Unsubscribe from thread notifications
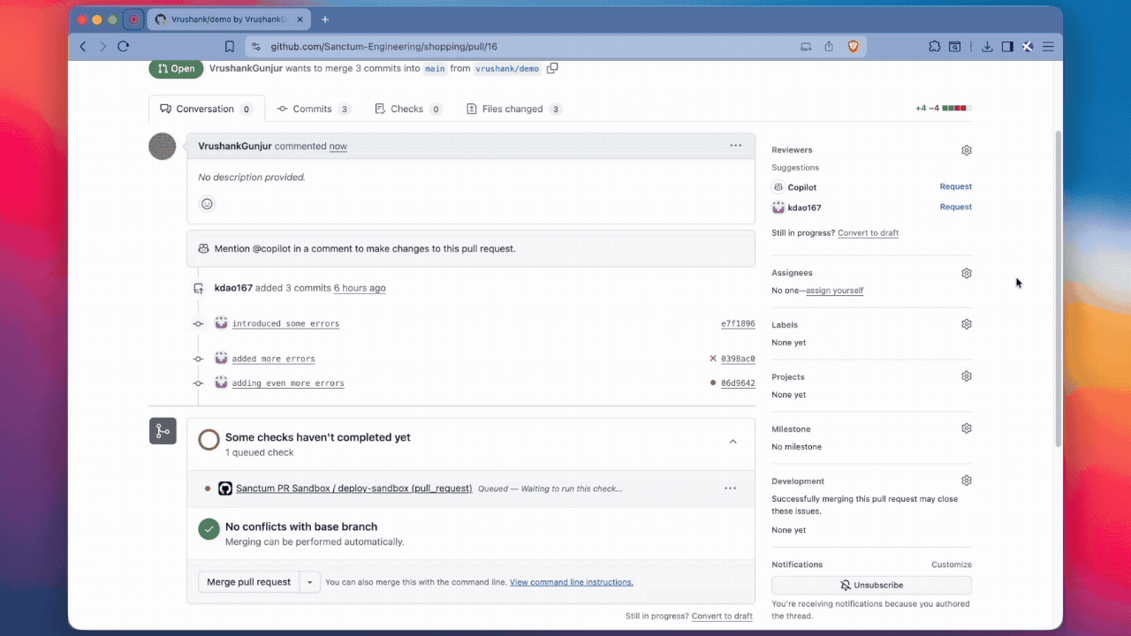The height and width of the screenshot is (636, 1131). coord(870,585)
